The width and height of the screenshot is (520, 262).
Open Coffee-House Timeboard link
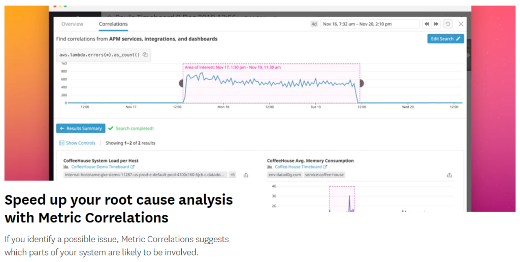click(301, 167)
